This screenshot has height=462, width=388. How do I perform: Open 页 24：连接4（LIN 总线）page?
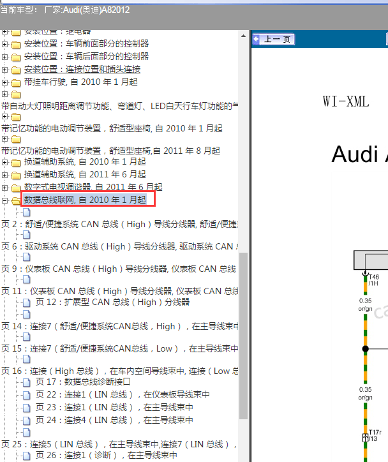click(x=114, y=420)
